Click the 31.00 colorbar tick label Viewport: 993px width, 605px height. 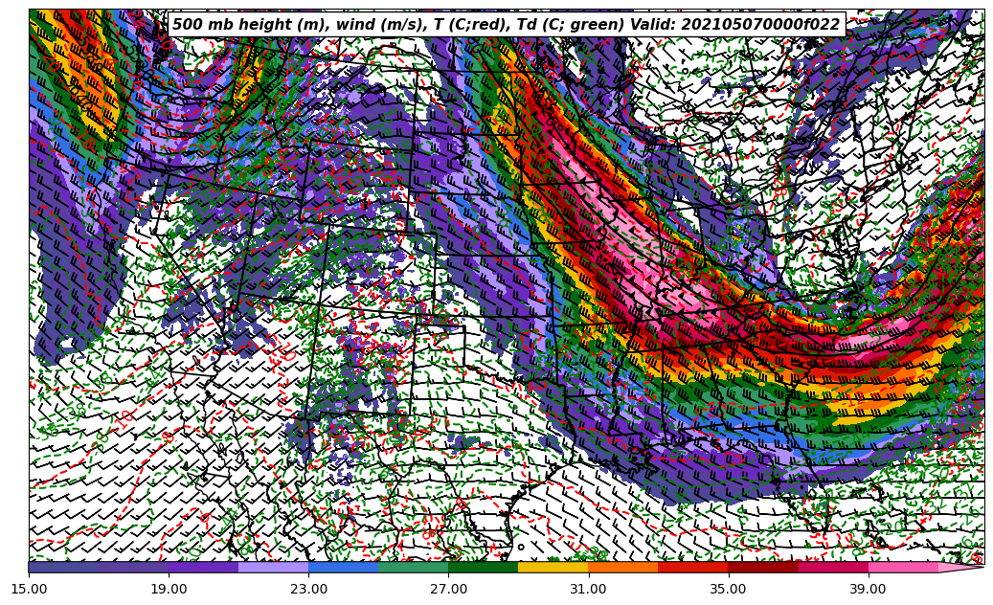tap(589, 589)
